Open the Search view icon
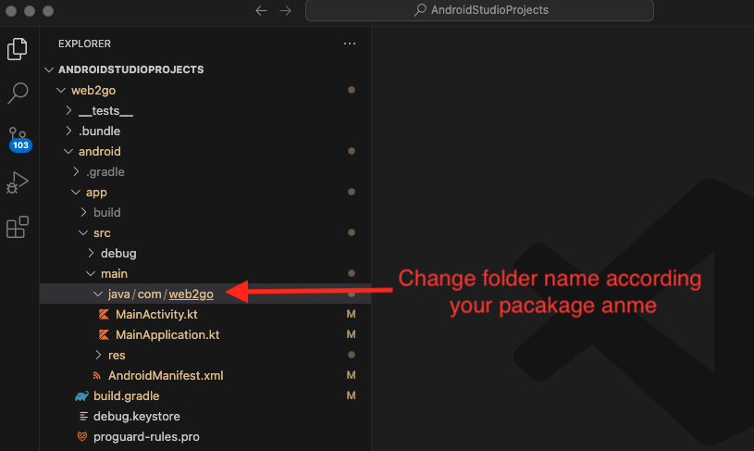Viewport: 754px width, 451px height. tap(18, 93)
